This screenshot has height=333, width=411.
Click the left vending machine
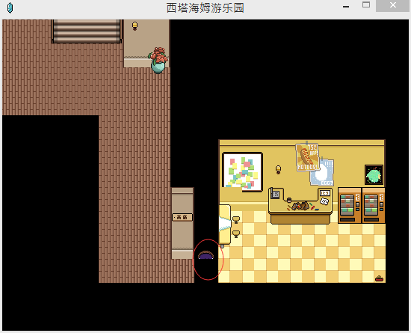click(350, 206)
